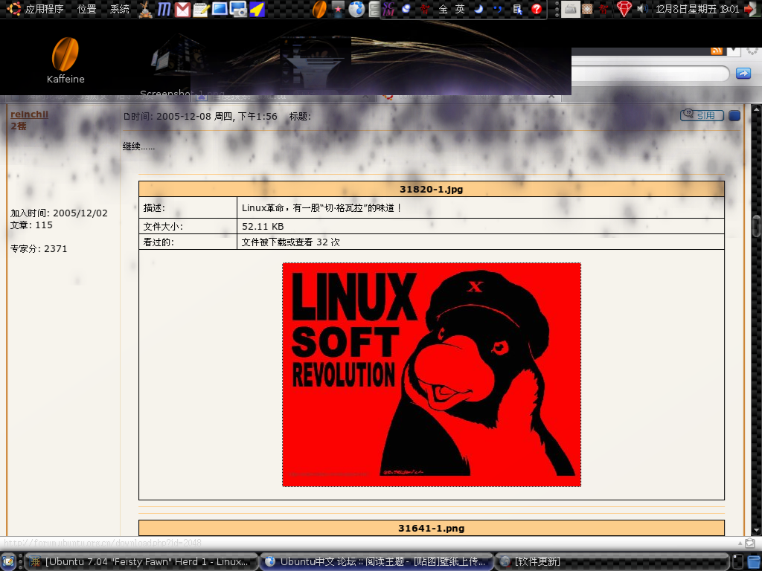The height and width of the screenshot is (571, 762).
Task: Open the SCIM input method icon
Action: pyautogui.click(x=388, y=9)
